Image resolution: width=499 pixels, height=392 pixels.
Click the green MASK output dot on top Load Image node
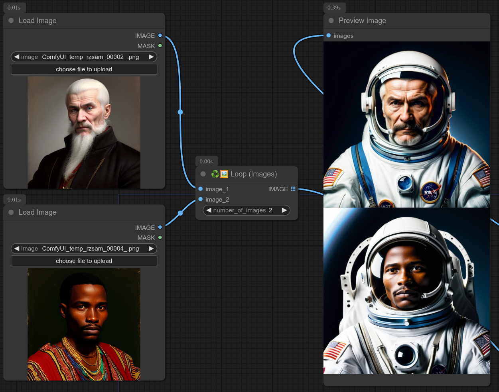(x=160, y=46)
